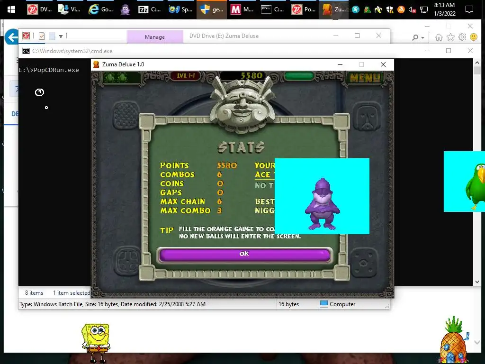Click the 'E:\>PopCDRun.exe' command line text
Image resolution: width=485 pixels, height=364 pixels.
click(49, 70)
